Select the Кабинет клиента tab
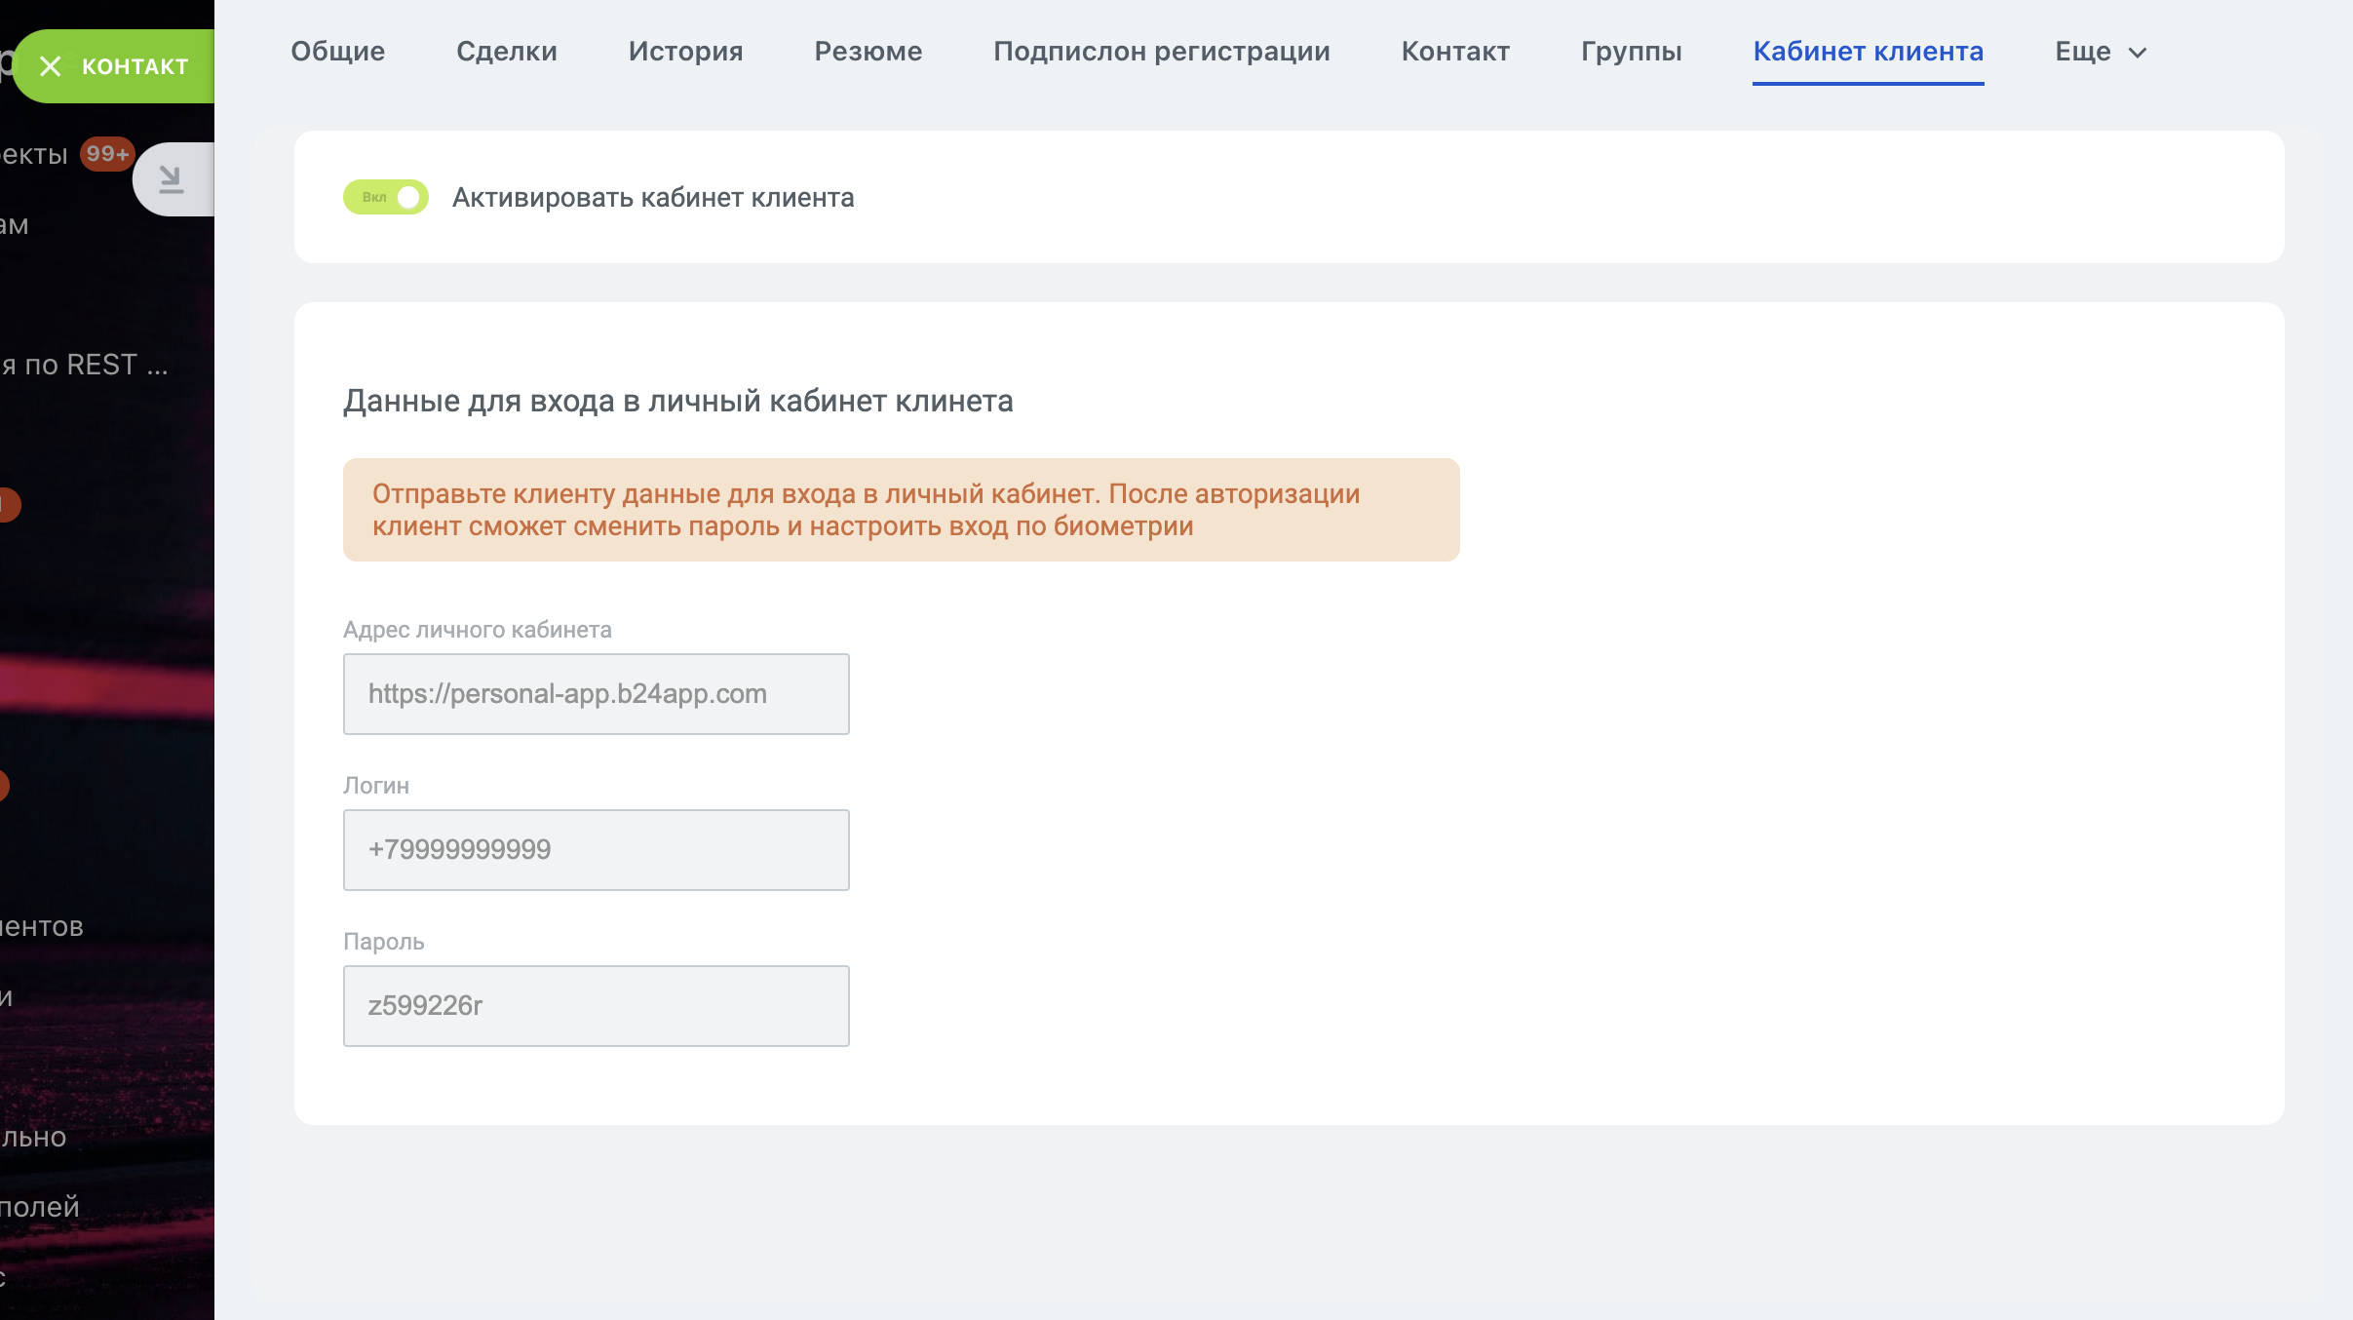This screenshot has width=2353, height=1320. (x=1868, y=52)
